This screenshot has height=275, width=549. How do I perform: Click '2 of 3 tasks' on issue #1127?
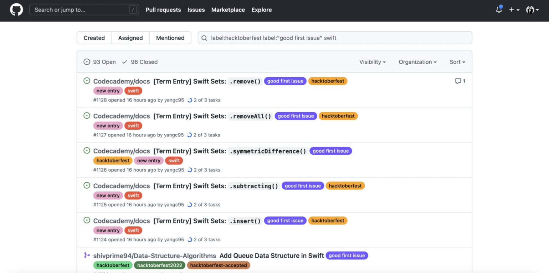click(x=207, y=135)
